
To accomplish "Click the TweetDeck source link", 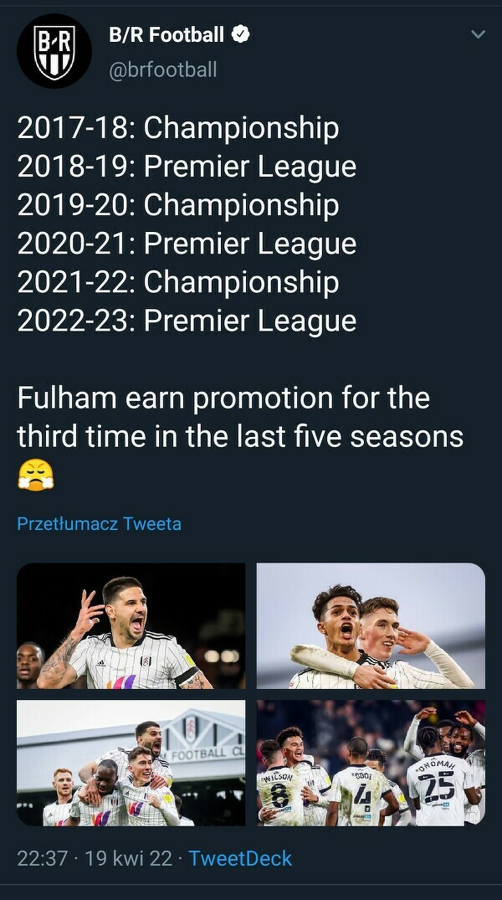I will (240, 858).
